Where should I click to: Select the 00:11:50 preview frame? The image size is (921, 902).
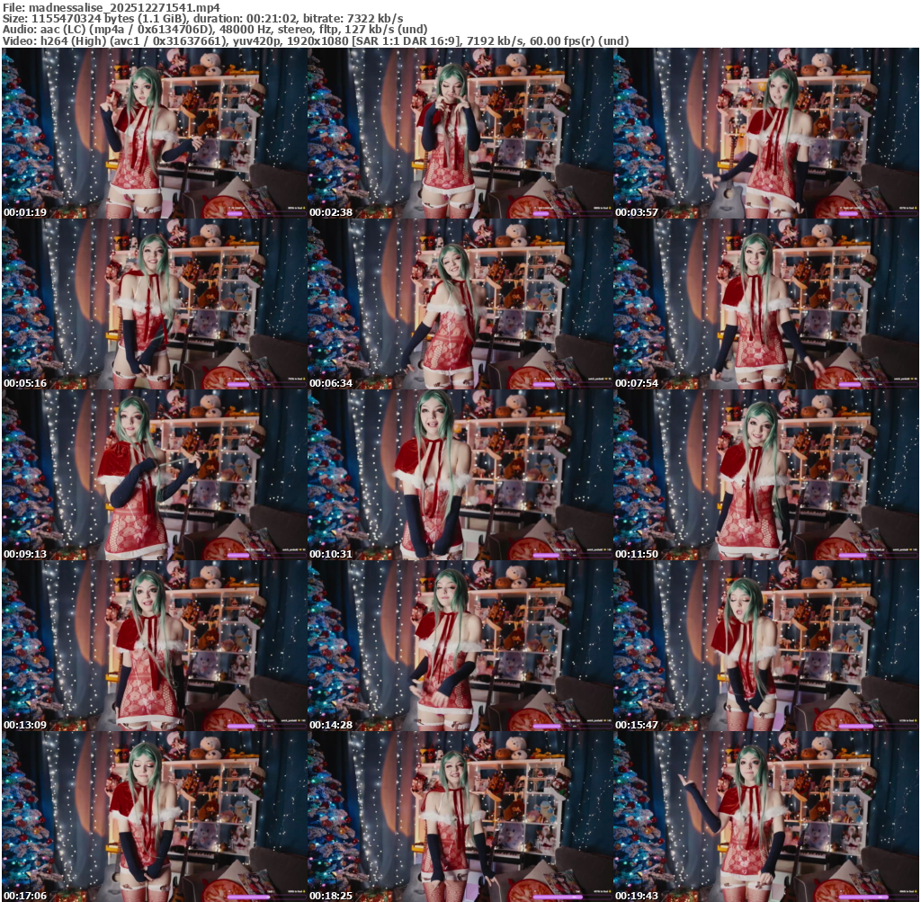766,475
